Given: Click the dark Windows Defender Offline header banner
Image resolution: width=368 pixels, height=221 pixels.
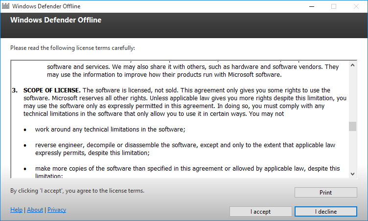Looking at the screenshot, I should click(x=184, y=25).
